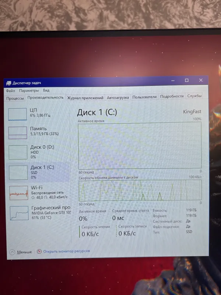The image size is (221, 295).
Task: Click the NVIDIA GeForce GTX label
Action: pyautogui.click(x=51, y=213)
